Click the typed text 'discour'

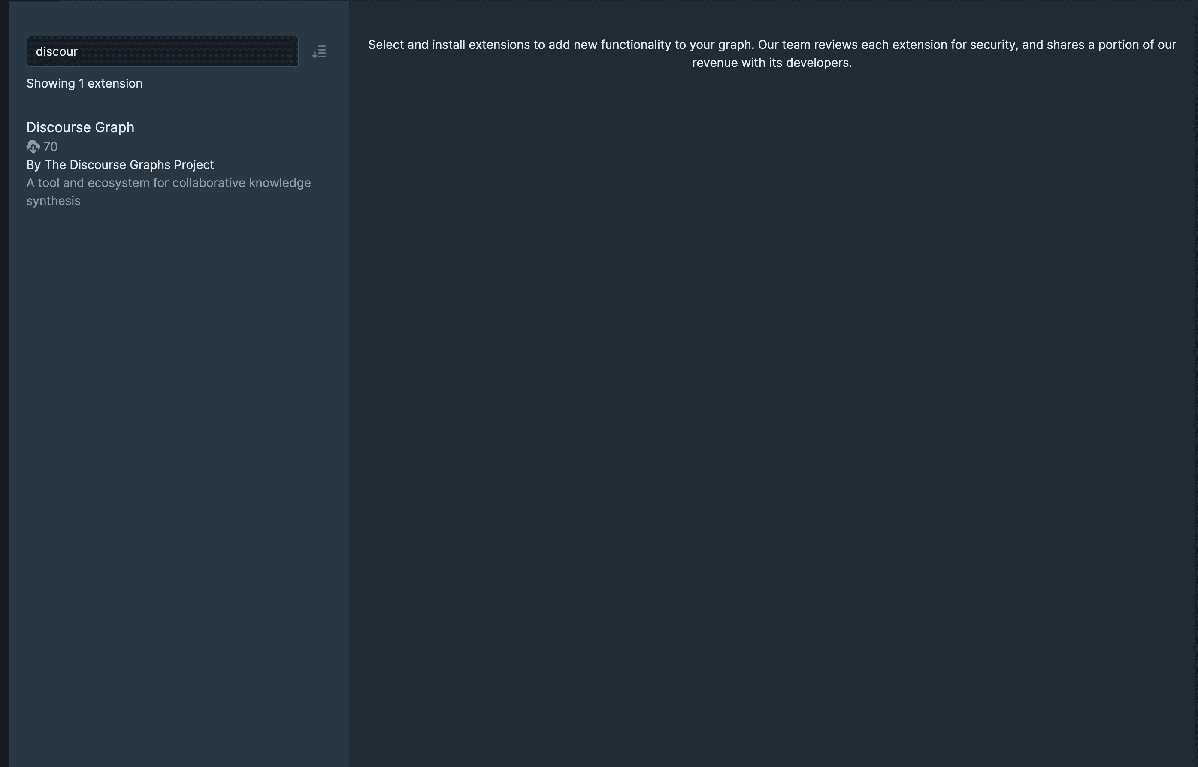click(57, 52)
